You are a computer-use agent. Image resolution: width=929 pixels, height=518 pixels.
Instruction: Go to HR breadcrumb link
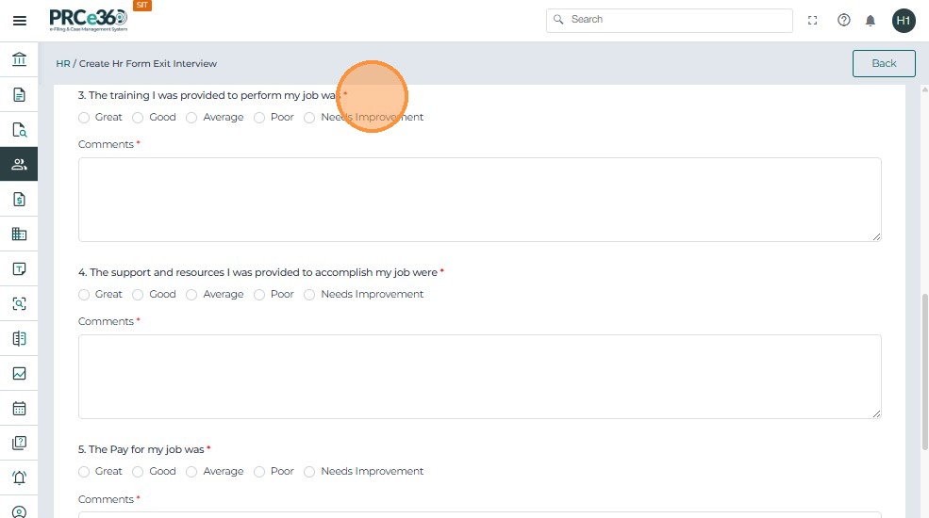[63, 64]
